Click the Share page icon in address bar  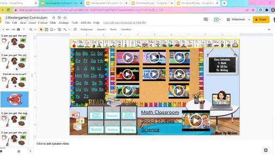point(247,10)
